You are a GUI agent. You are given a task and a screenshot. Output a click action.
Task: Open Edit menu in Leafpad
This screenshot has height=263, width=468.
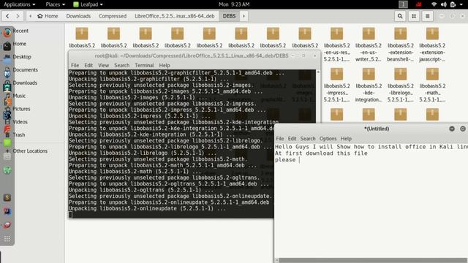(x=292, y=139)
